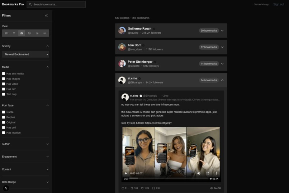Viewport: 289px width, 193px height.
Task: Click the Bookmarks Pro logo text
Action: click(x=13, y=4)
